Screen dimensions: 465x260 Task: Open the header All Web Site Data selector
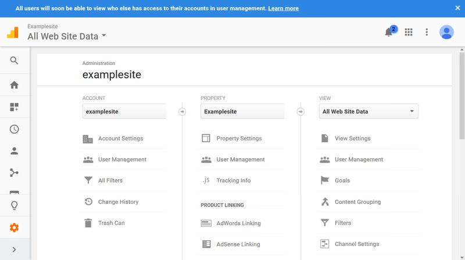pyautogui.click(x=67, y=36)
